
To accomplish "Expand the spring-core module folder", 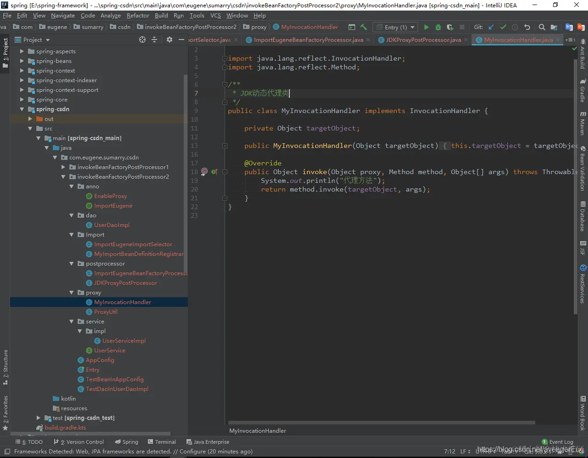I will pyautogui.click(x=22, y=100).
